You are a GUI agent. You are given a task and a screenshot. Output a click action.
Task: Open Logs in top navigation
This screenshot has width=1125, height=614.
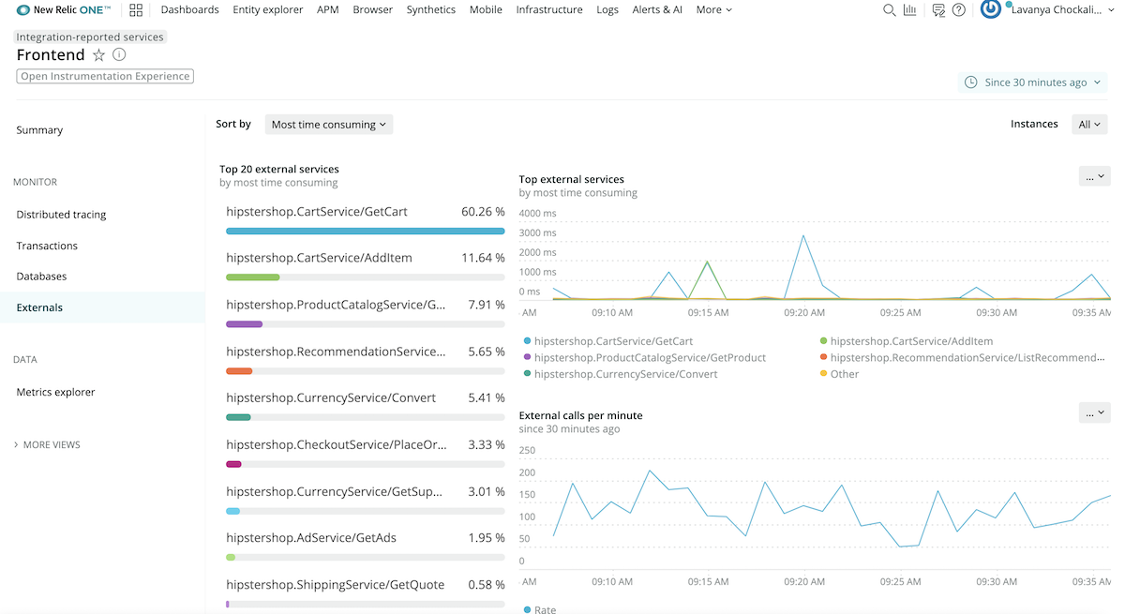tap(607, 10)
